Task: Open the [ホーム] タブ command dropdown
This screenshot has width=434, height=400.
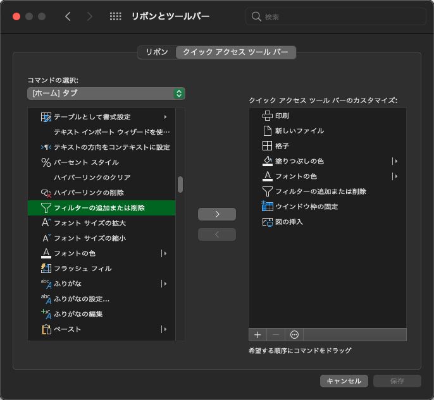Action: [x=106, y=94]
